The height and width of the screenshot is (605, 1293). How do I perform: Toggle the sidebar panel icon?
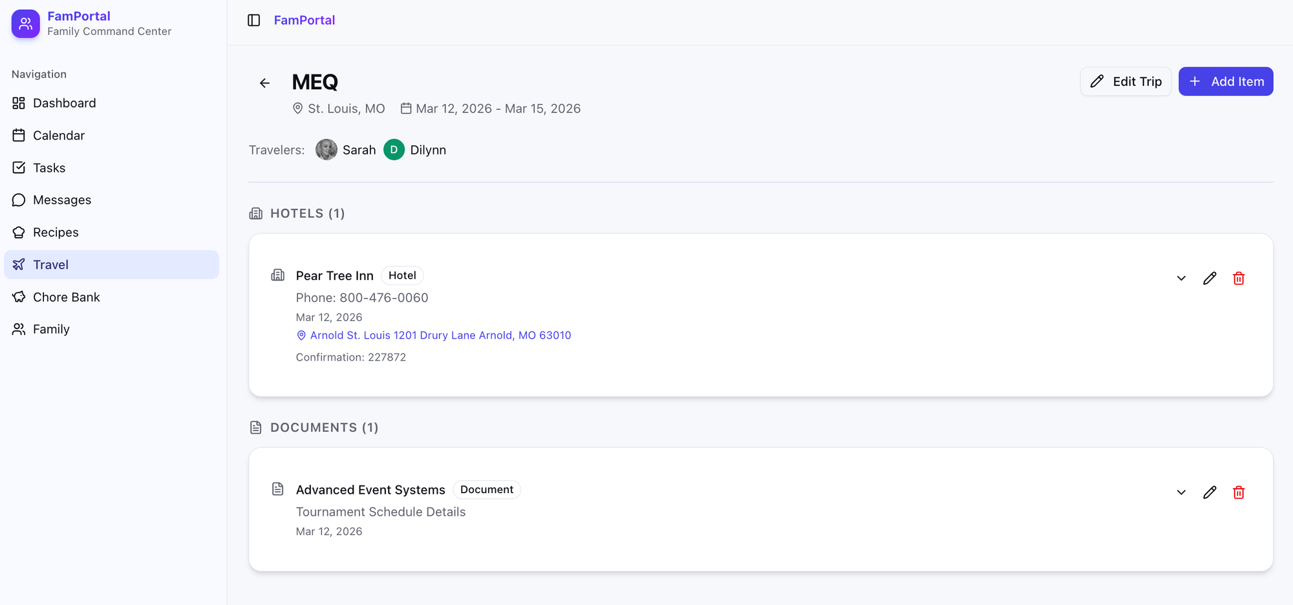253,20
